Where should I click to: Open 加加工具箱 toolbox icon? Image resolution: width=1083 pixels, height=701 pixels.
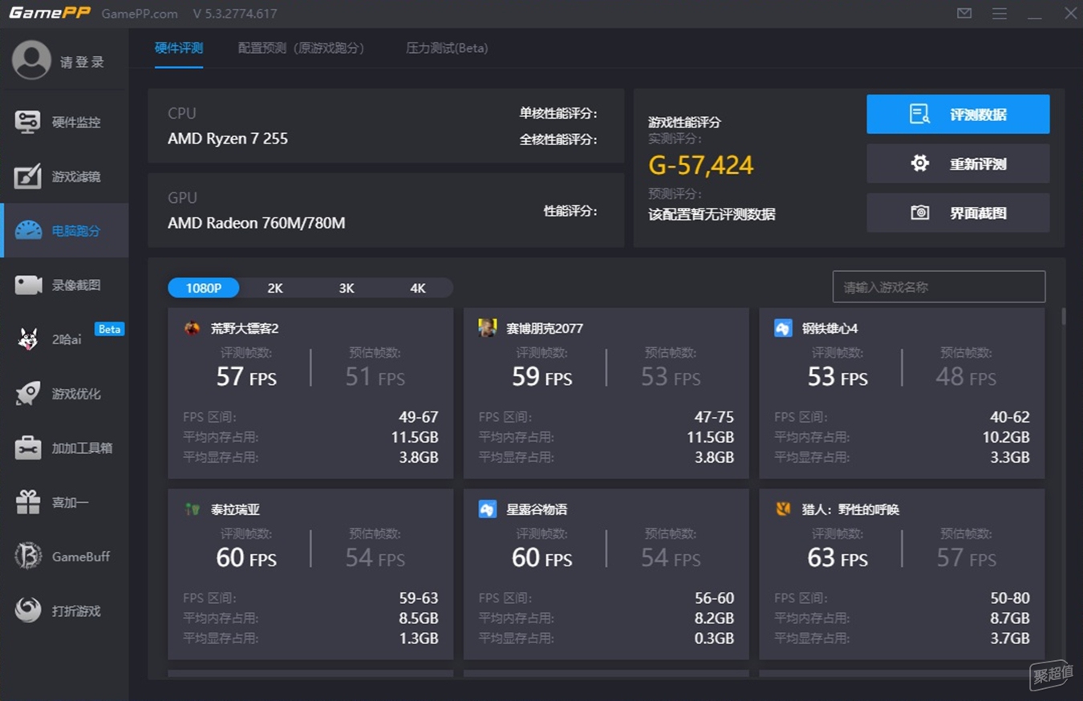click(x=28, y=448)
